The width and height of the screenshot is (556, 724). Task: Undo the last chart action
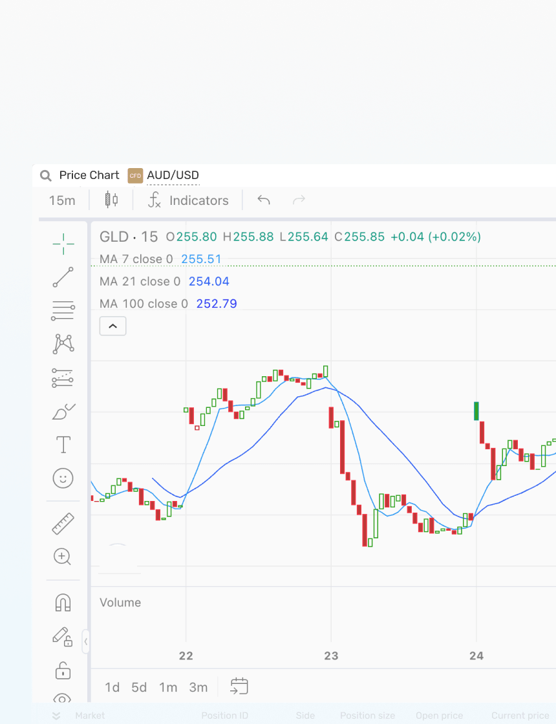[x=264, y=200]
